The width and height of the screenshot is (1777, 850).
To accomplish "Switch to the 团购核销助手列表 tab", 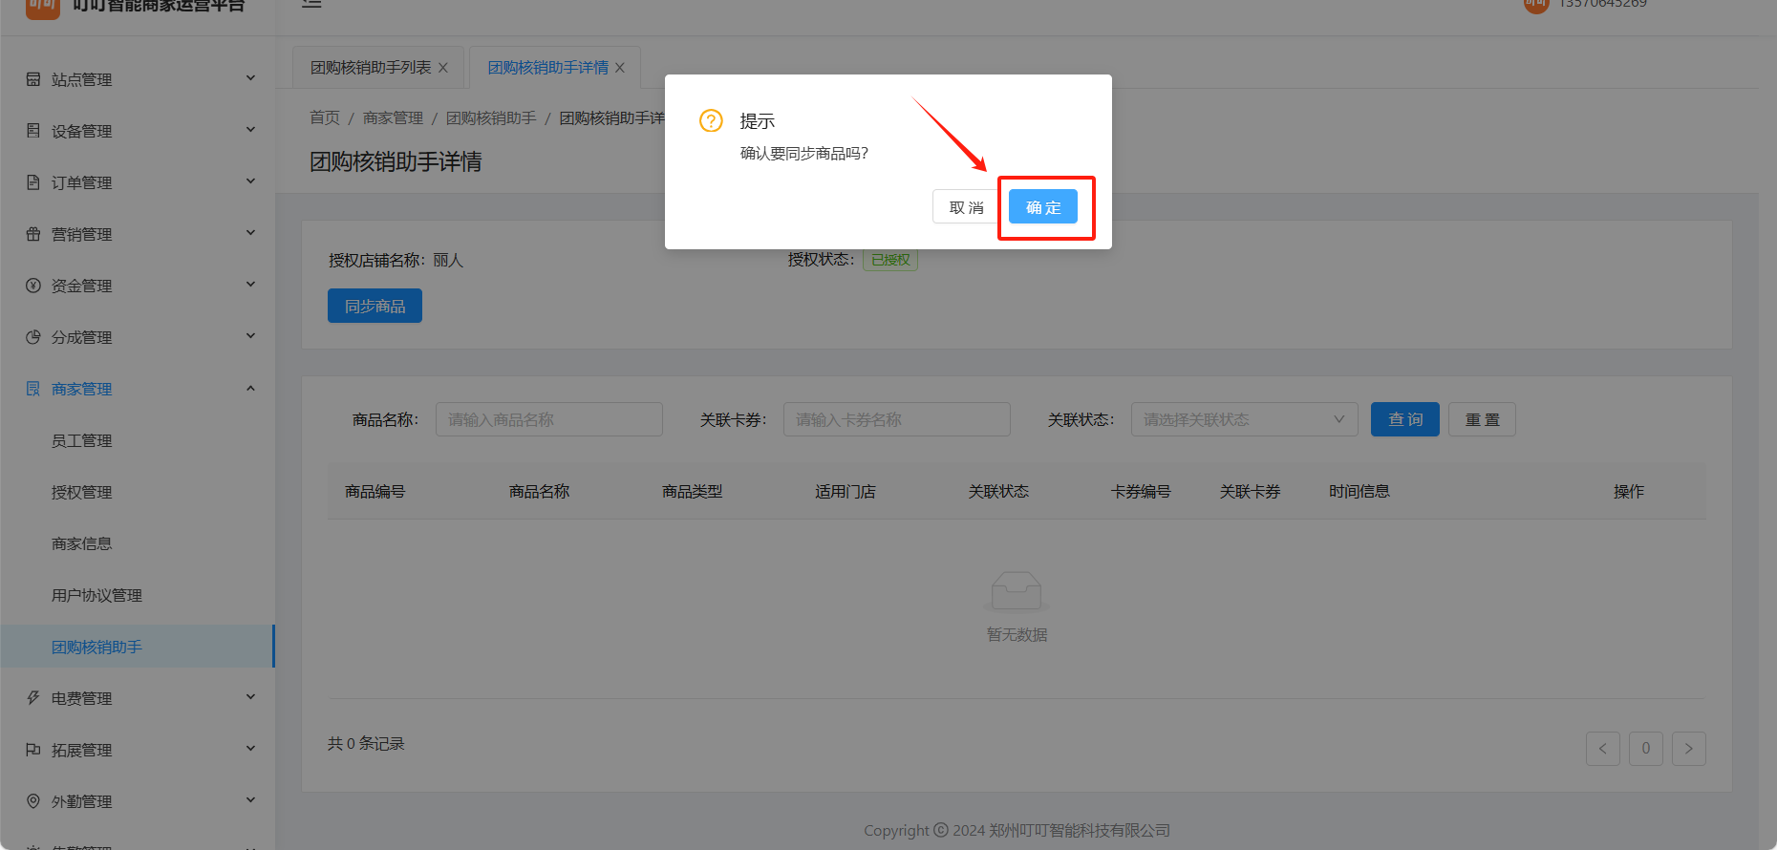I will coord(371,68).
